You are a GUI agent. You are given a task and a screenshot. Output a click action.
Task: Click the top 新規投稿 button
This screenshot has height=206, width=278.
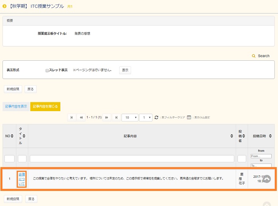tap(13, 89)
